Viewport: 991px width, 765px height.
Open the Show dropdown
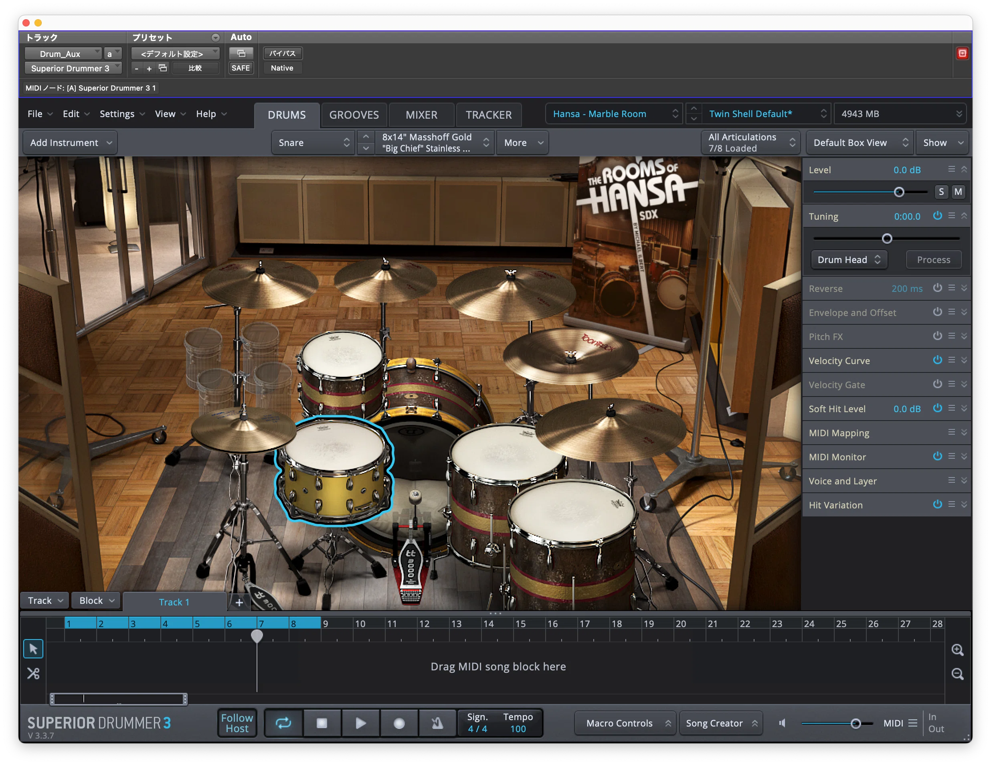click(942, 142)
